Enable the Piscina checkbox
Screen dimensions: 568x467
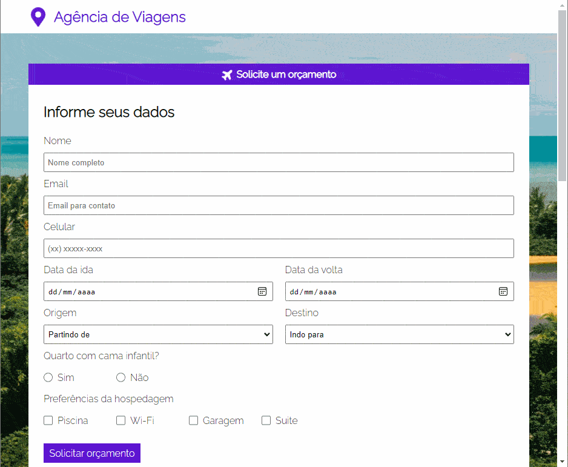coord(48,420)
